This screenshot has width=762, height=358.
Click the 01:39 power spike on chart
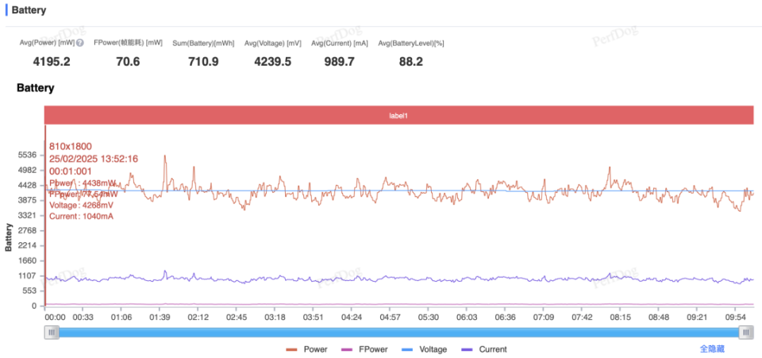point(165,156)
